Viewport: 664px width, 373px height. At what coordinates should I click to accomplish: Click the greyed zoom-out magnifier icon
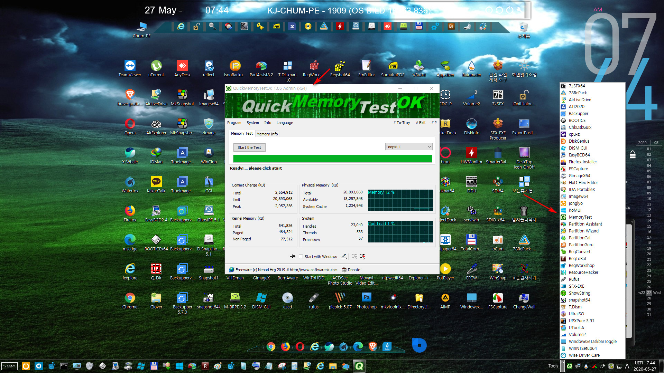click(354, 256)
